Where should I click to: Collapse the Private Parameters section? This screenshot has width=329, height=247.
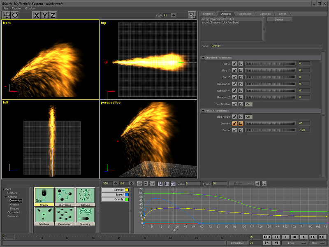[x=203, y=111]
